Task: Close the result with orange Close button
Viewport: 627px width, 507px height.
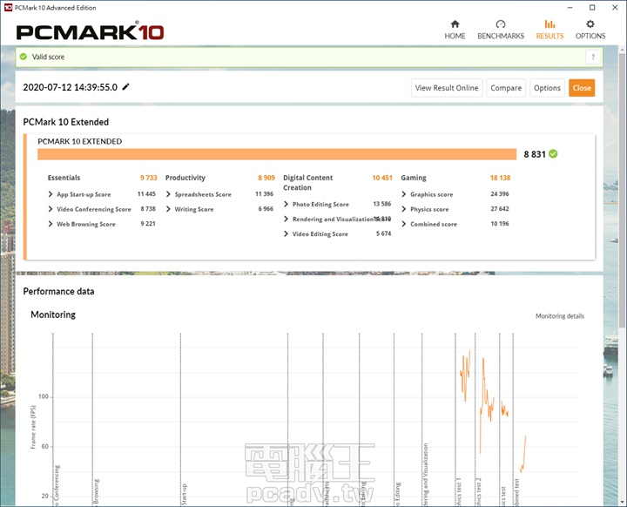Action: click(582, 88)
